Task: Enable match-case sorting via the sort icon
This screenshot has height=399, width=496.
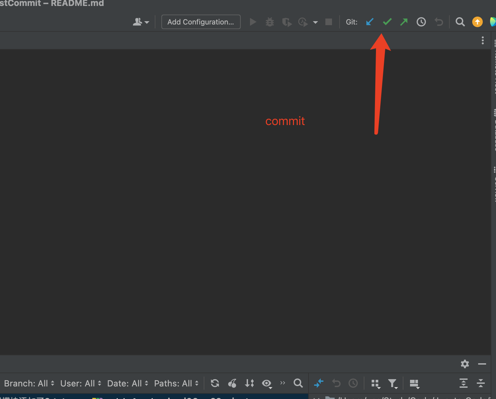Action: tap(250, 383)
